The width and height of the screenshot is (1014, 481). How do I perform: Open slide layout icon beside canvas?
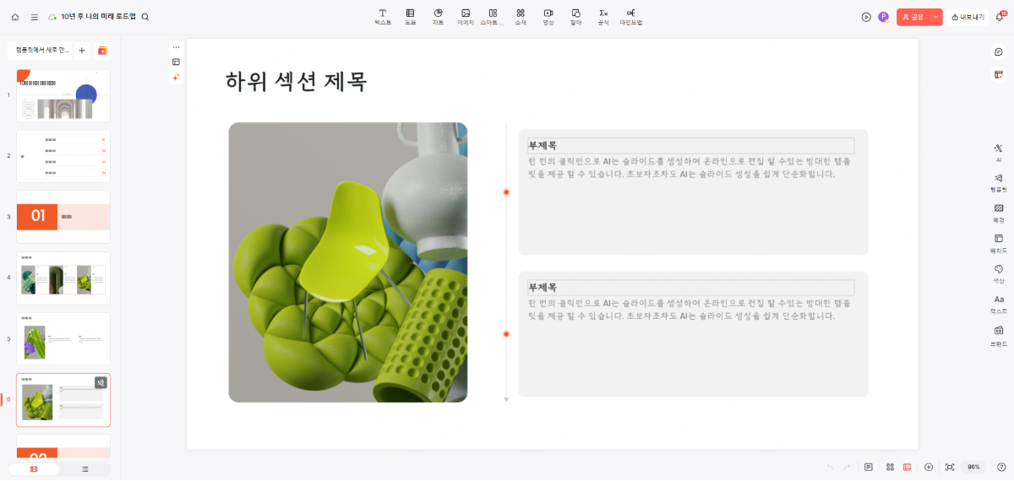[176, 62]
